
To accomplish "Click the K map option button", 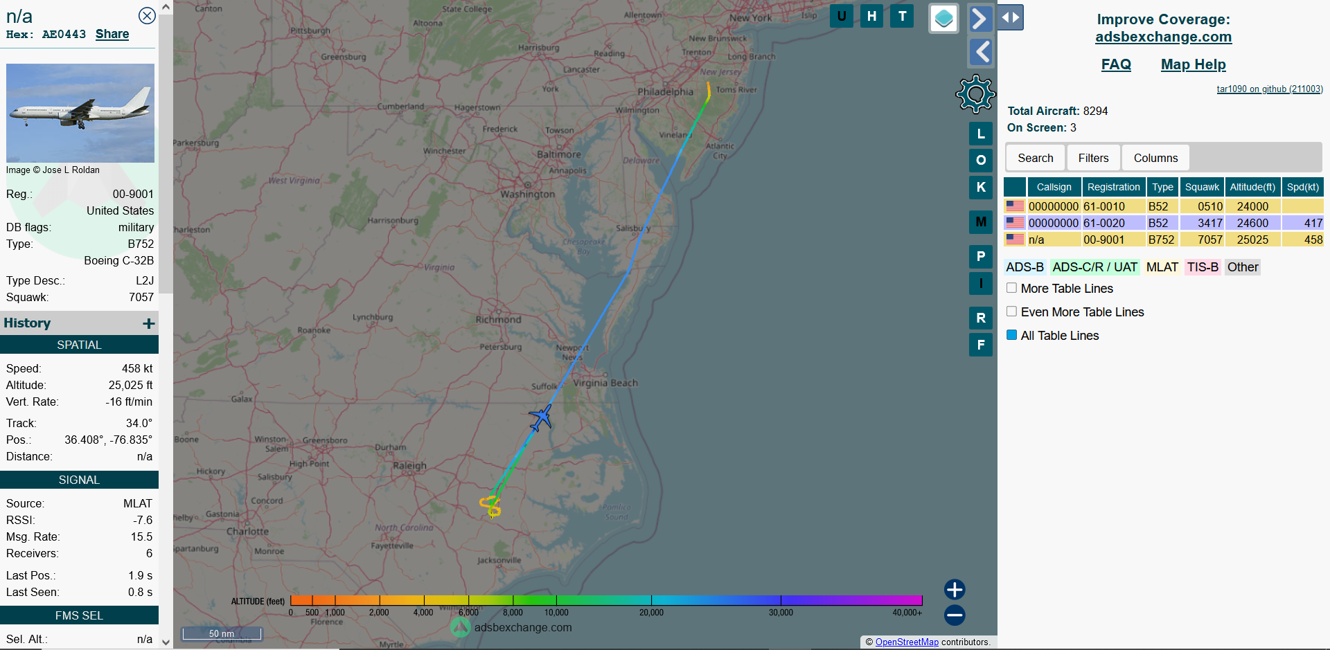I will 981,187.
